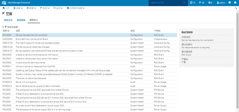This screenshot has height=112, width=239.
Task: Sort by the 信息 ID column header
Action: click(6, 31)
